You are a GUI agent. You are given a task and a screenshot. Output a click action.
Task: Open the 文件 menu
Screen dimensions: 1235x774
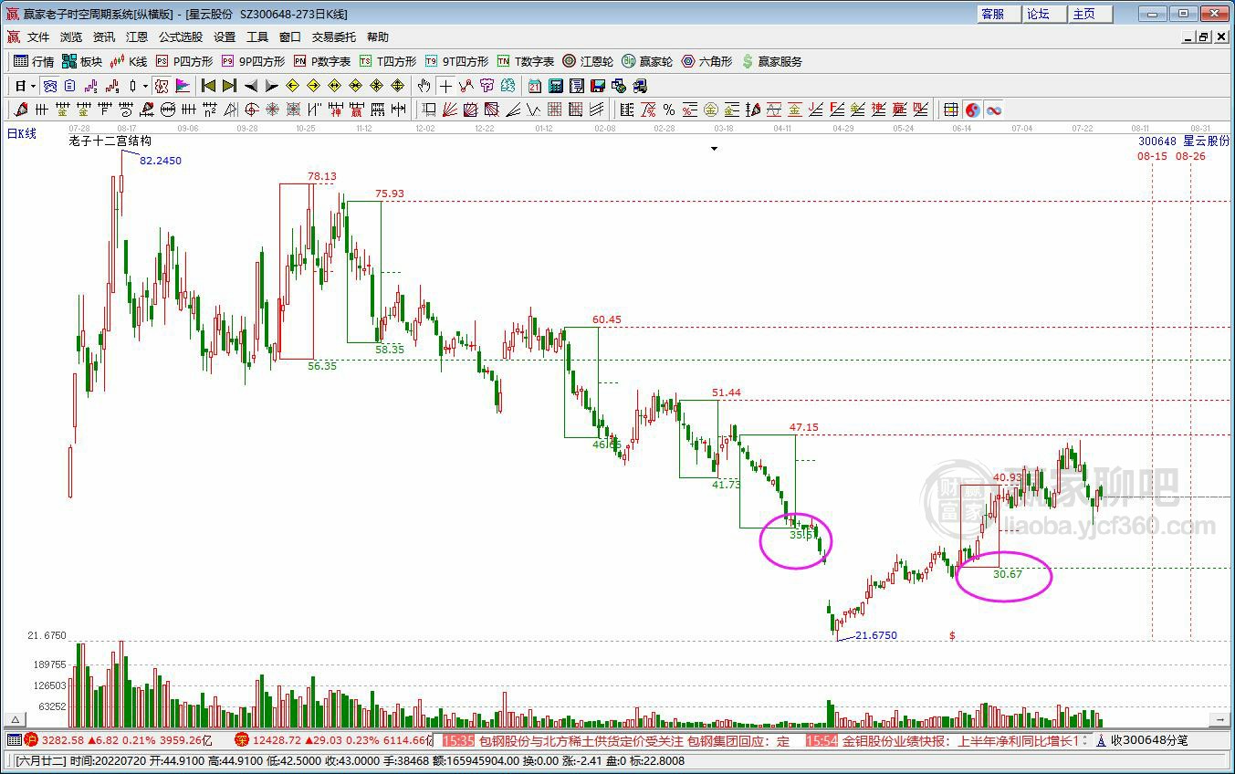[x=38, y=37]
